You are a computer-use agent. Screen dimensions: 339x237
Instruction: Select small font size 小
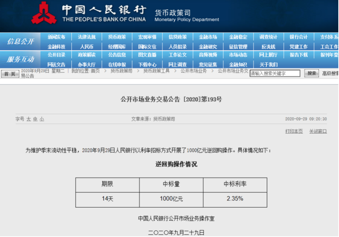(x=42, y=119)
